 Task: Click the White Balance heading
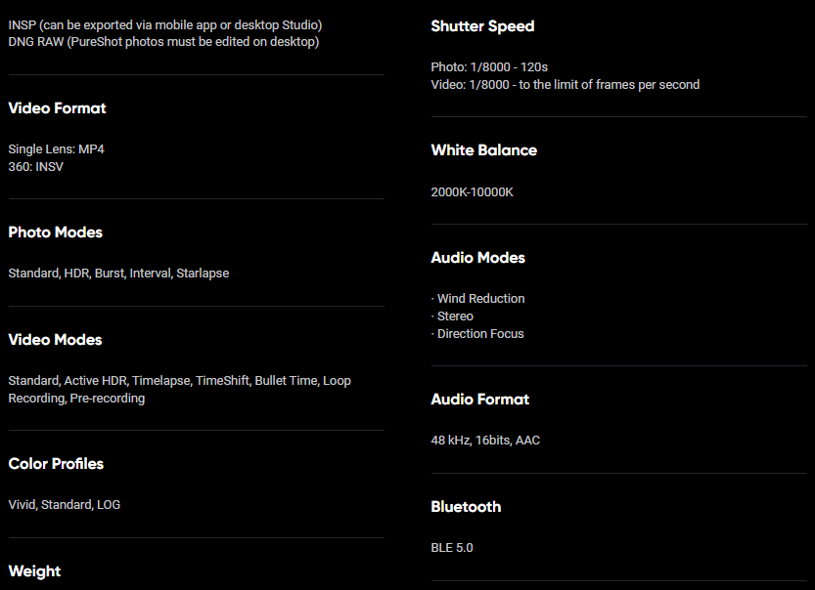point(484,150)
